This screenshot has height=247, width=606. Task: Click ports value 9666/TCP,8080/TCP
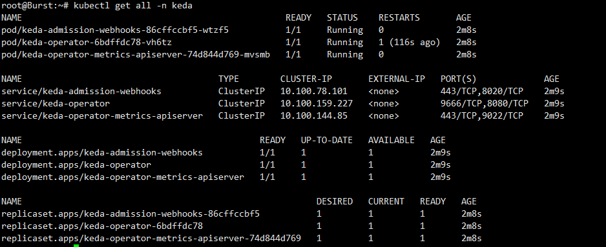(485, 104)
